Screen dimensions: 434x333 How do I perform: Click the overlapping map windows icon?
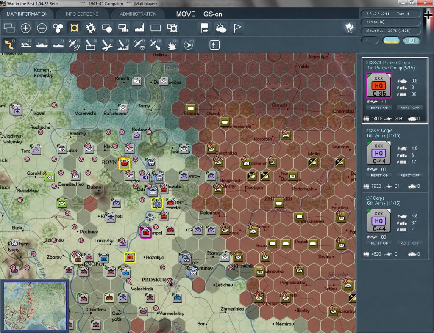[x=9, y=28]
